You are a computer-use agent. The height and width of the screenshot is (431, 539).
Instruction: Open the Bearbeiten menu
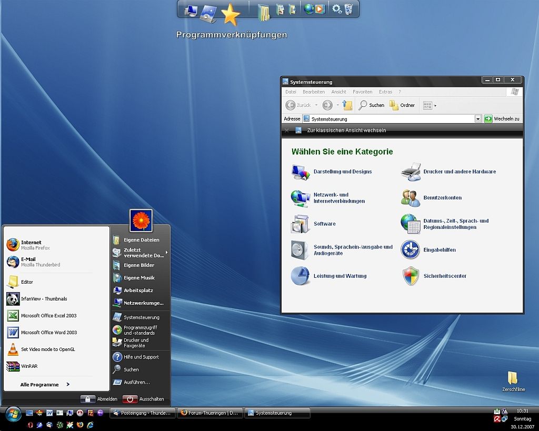(314, 92)
